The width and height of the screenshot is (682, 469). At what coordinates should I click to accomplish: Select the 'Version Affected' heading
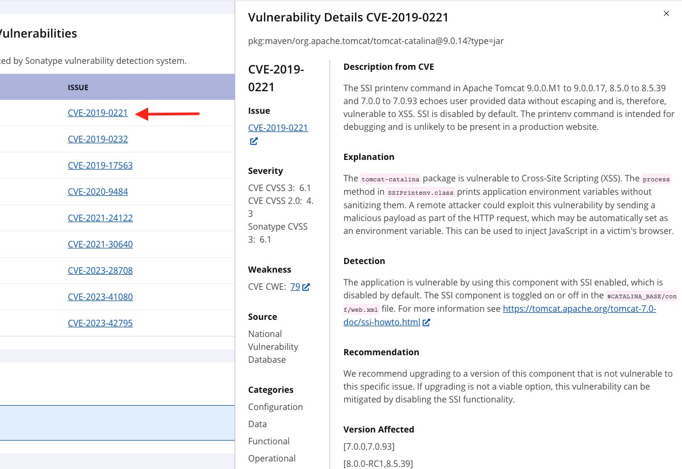coord(379,429)
